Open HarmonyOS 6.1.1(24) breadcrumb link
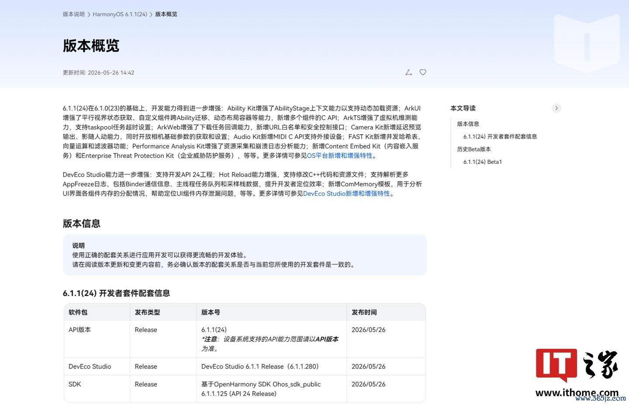The height and width of the screenshot is (405, 629). tap(120, 14)
